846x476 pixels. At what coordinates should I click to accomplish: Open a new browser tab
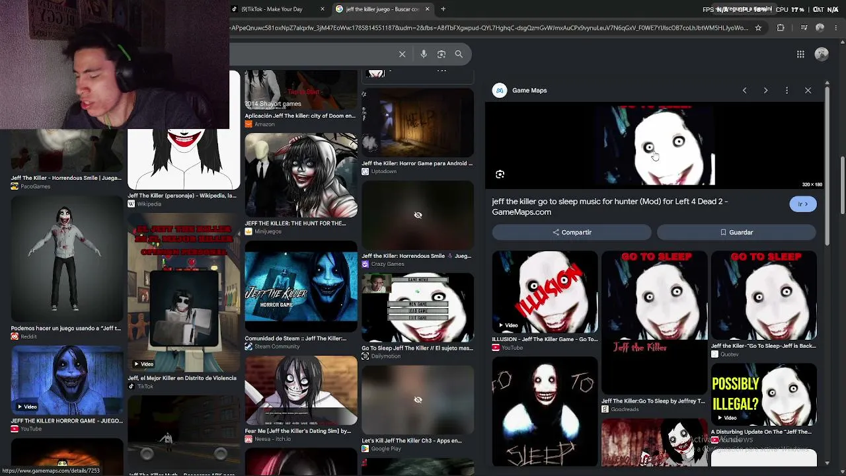click(x=443, y=9)
